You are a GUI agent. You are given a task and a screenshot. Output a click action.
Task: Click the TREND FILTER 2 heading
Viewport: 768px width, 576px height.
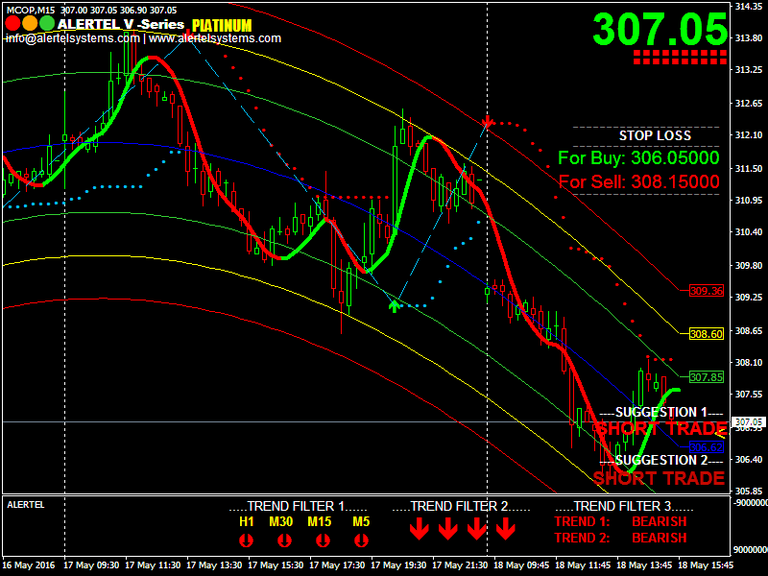(x=461, y=506)
